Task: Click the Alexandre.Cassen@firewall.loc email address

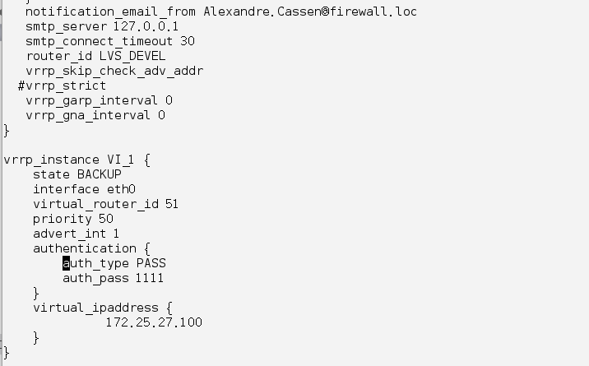Action: point(310,12)
